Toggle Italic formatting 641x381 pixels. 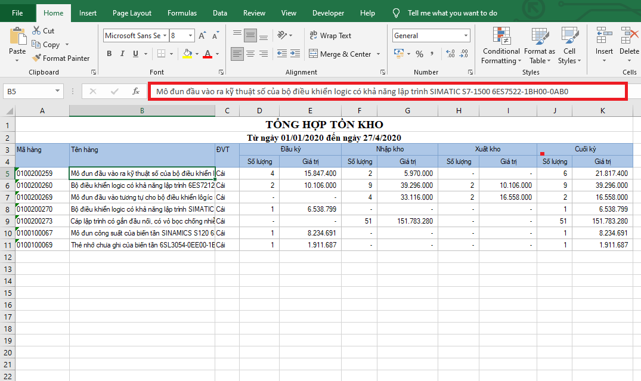pos(123,54)
